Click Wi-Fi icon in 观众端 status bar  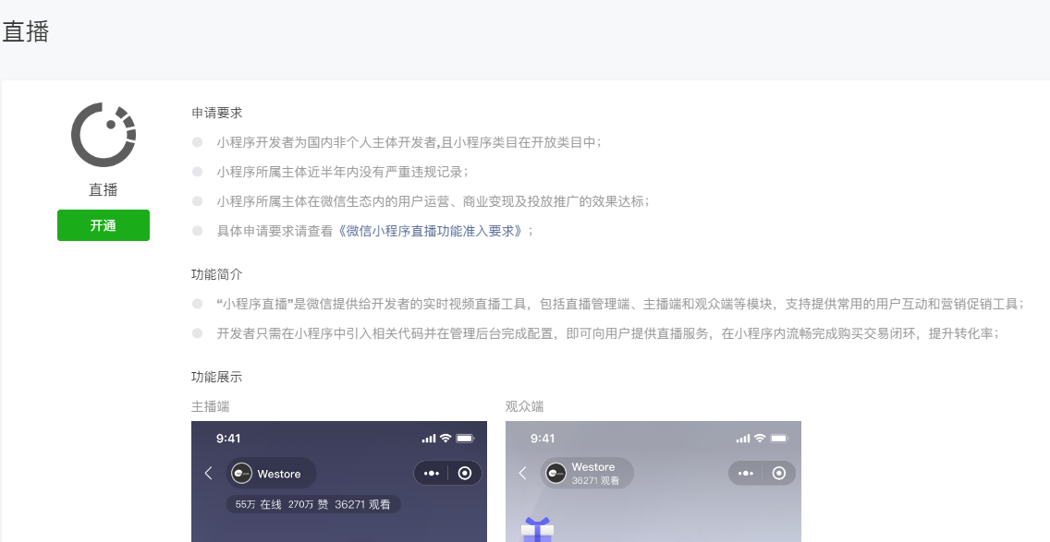[760, 439]
